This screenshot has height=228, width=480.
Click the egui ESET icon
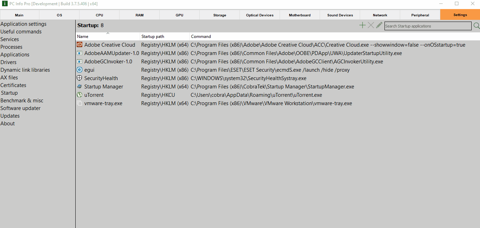(x=79, y=70)
